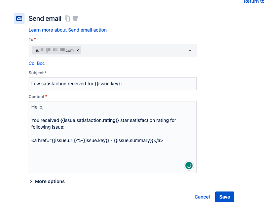
Task: Click into the Content text area
Action: 113,137
